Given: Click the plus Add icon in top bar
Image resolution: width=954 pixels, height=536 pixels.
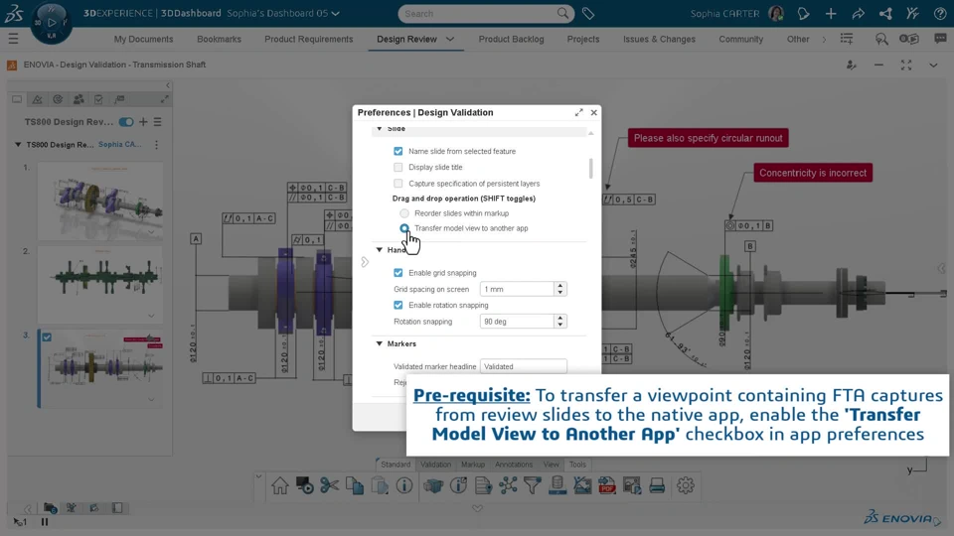Looking at the screenshot, I should pyautogui.click(x=831, y=13).
